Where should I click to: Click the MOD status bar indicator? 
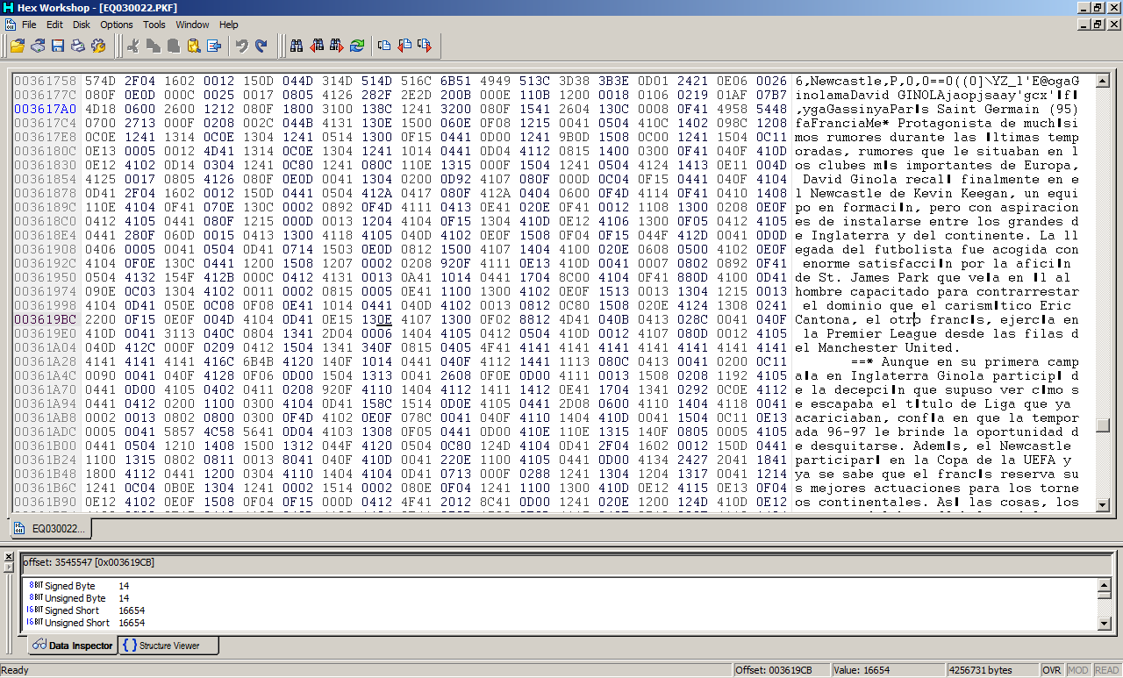[x=1077, y=670]
